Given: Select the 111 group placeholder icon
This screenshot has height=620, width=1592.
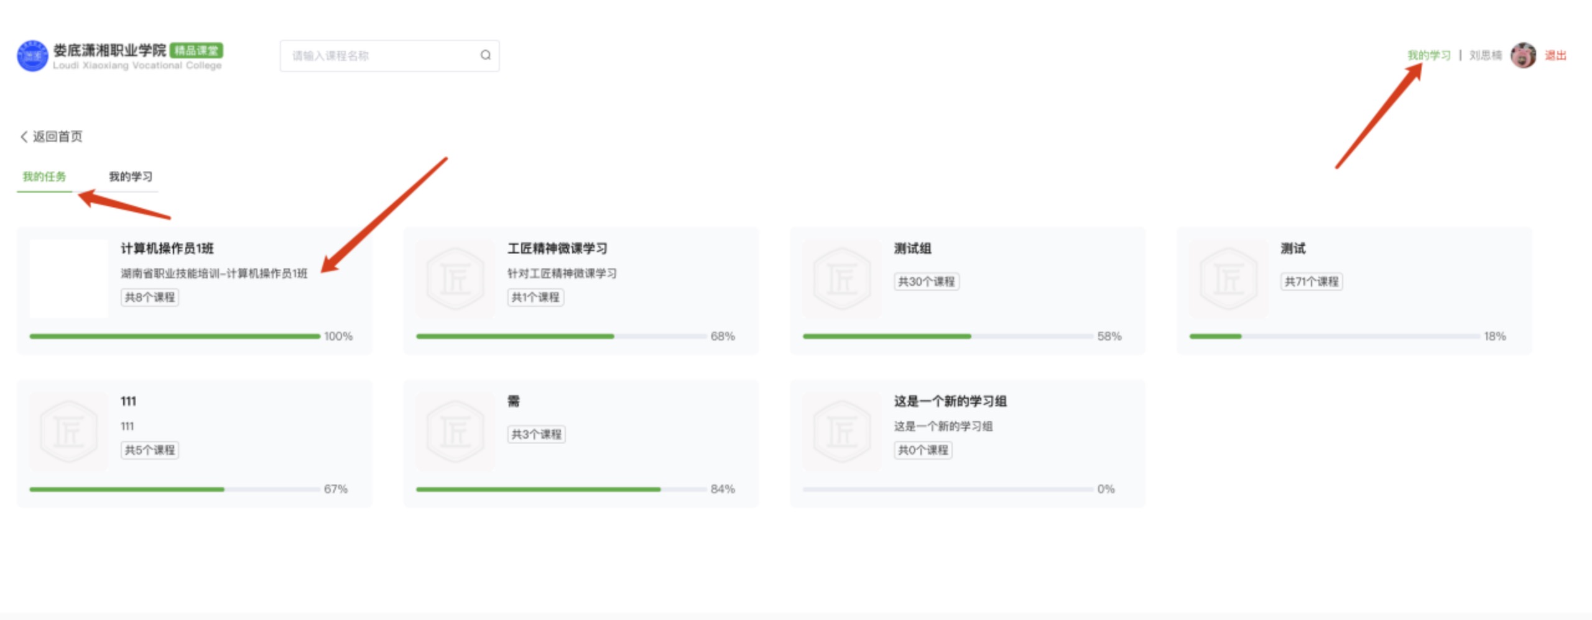Looking at the screenshot, I should point(70,431).
